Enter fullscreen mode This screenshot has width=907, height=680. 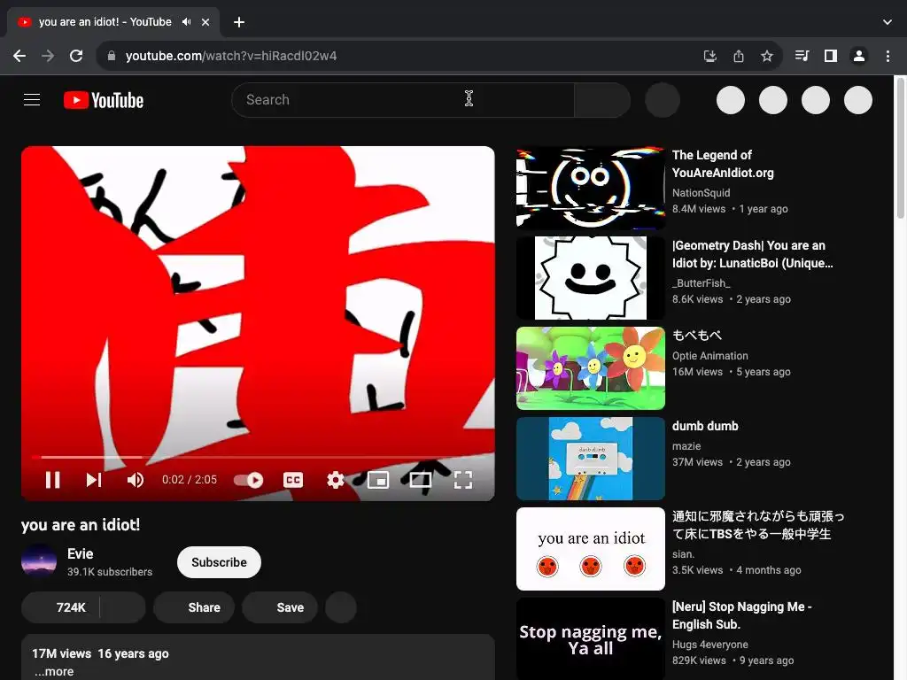(x=462, y=480)
